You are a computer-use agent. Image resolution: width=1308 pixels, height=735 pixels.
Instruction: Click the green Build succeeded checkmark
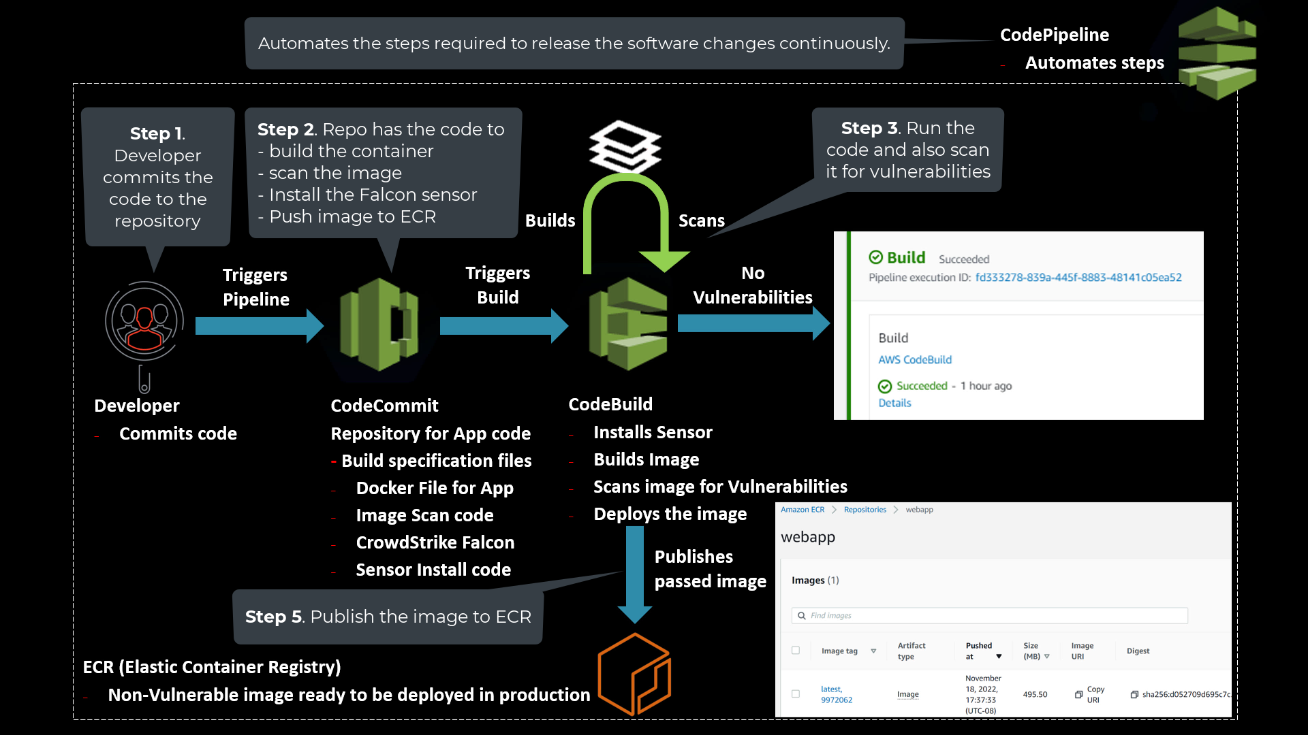tap(877, 257)
